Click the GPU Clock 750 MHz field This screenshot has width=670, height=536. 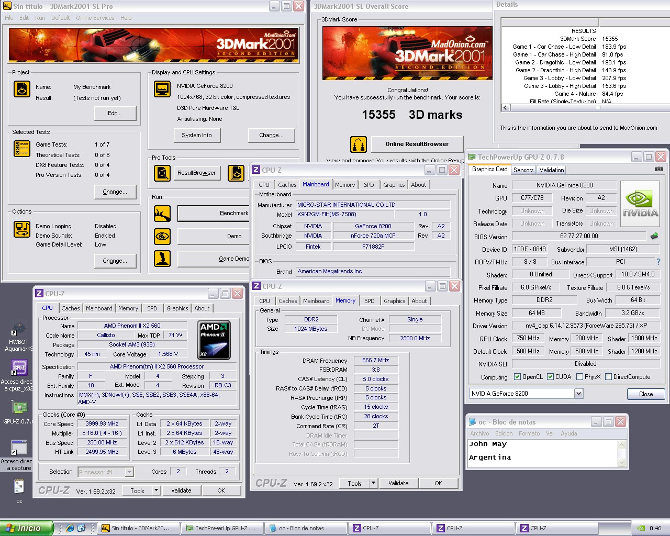(528, 339)
